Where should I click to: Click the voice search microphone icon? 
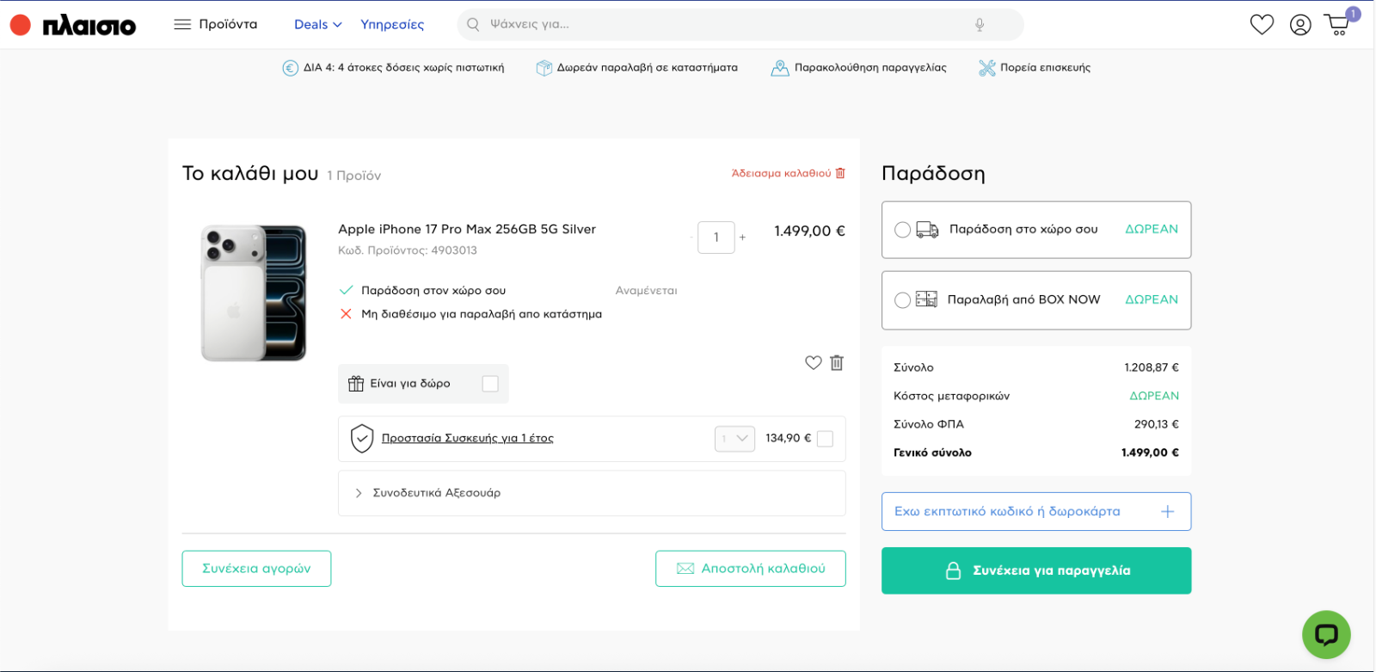(x=979, y=25)
